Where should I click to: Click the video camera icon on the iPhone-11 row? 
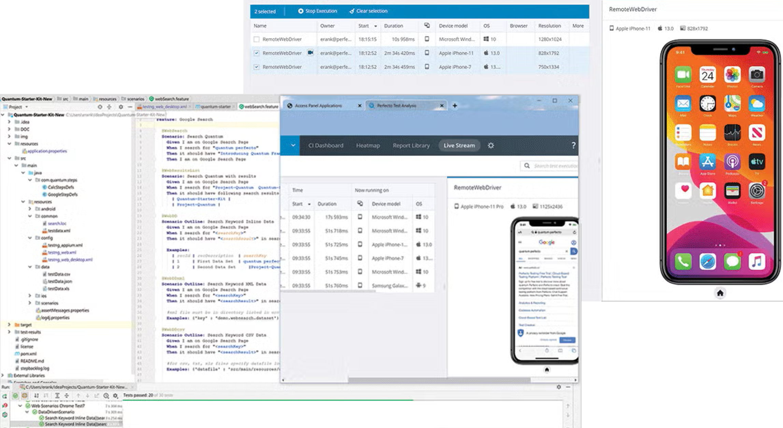(310, 53)
